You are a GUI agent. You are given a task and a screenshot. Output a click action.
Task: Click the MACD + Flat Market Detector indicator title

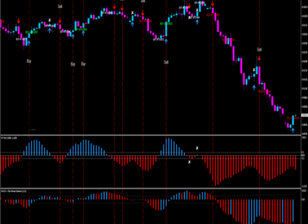(13, 191)
